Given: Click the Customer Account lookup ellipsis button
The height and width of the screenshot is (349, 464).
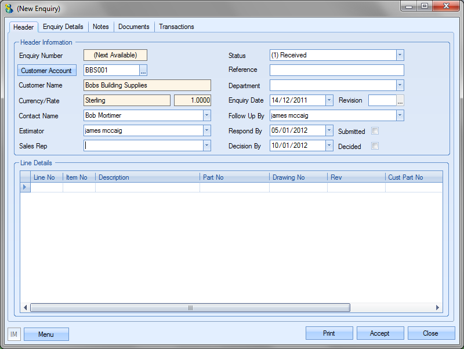Looking at the screenshot, I should click(x=143, y=71).
